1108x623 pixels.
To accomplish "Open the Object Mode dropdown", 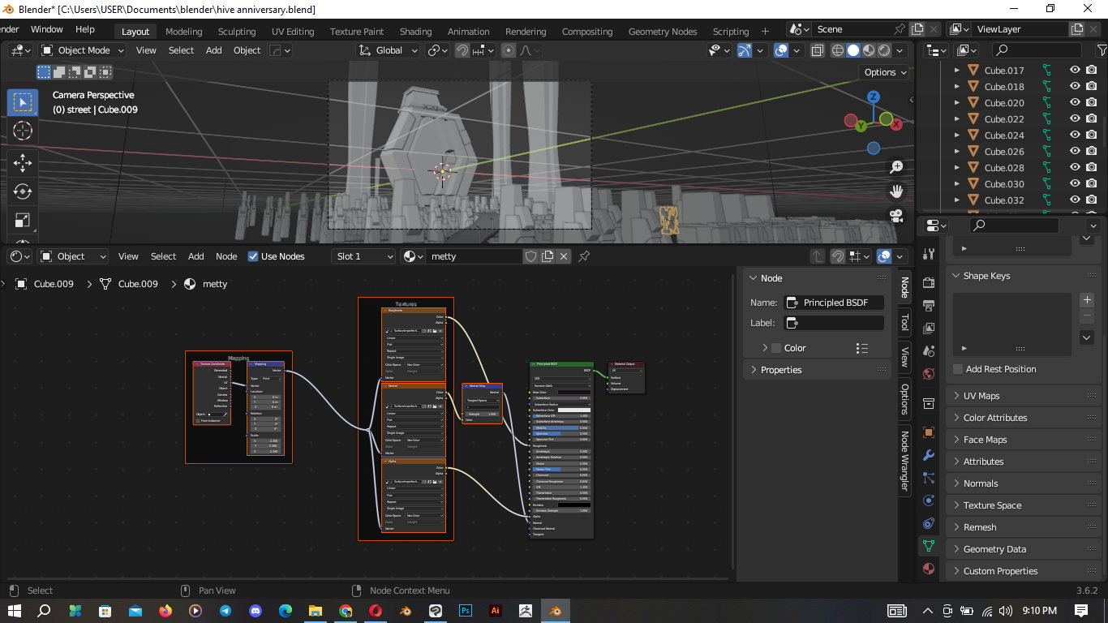I will (x=83, y=50).
